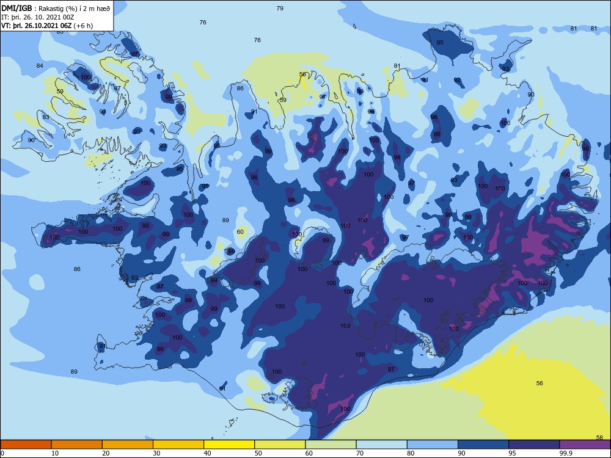The image size is (611, 458).
Task: Click the purple legend swatch above 99.9
Action: click(x=585, y=445)
